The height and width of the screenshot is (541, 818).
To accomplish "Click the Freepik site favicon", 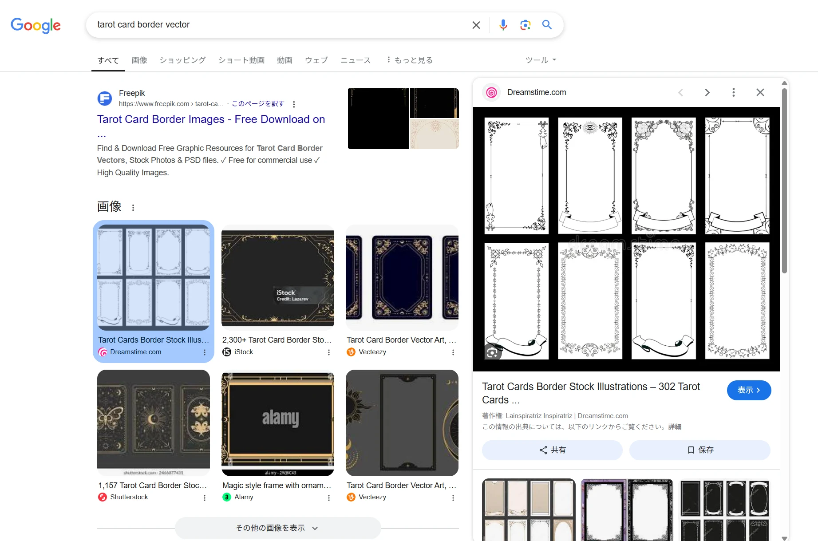I will click(x=105, y=98).
